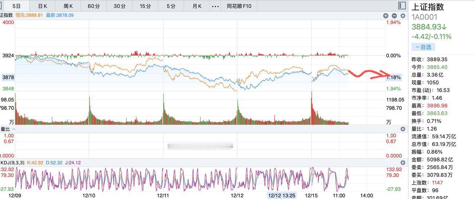Click the 3924 price axis label
475x199 pixels.
tap(8, 56)
